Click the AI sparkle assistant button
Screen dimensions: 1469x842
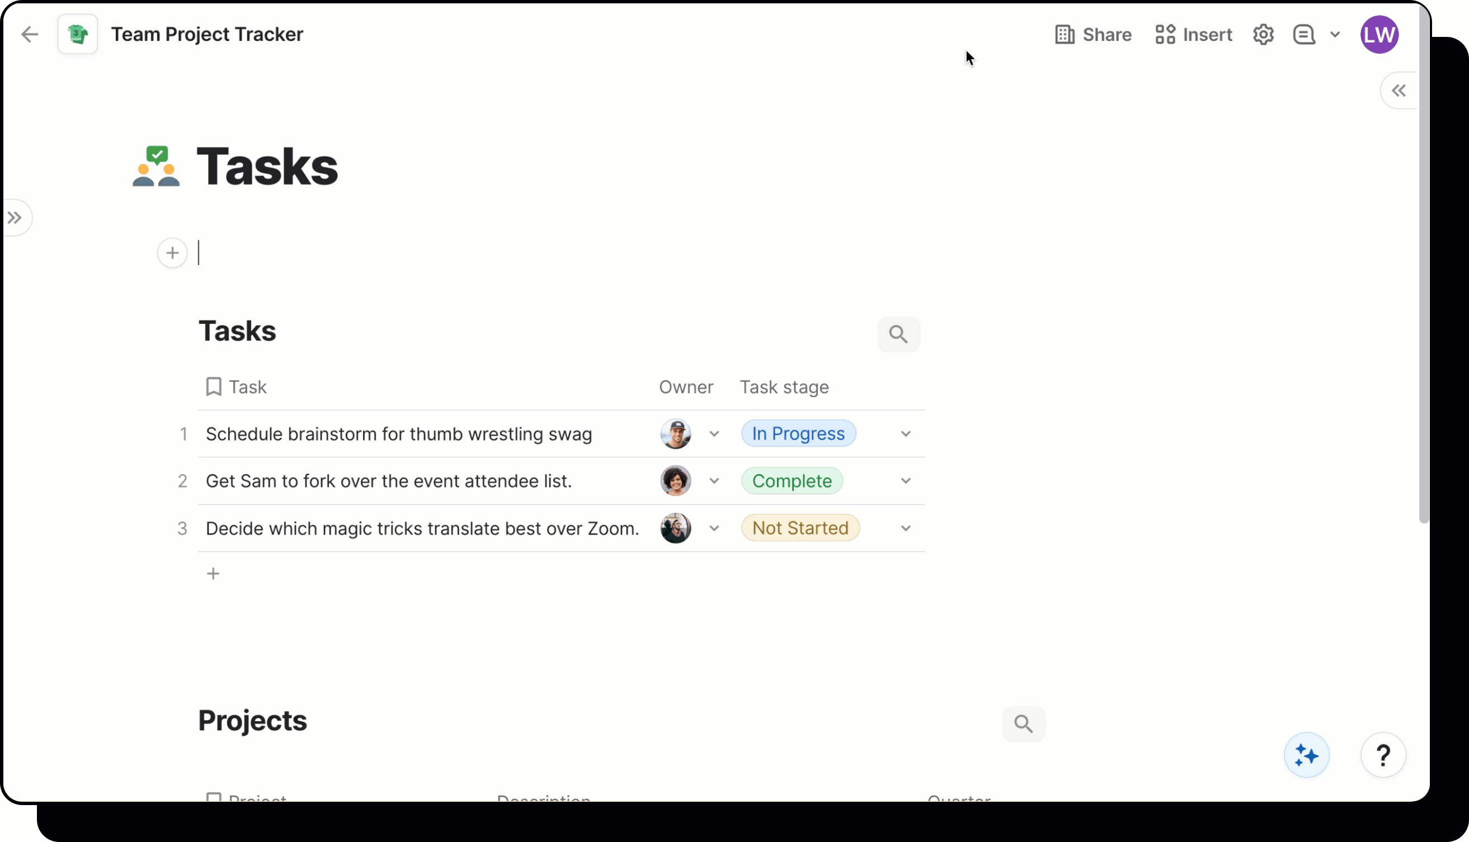pos(1306,755)
